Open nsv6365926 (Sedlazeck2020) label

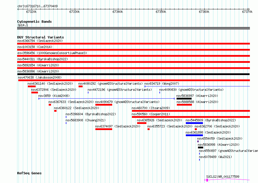(x=160, y=120)
